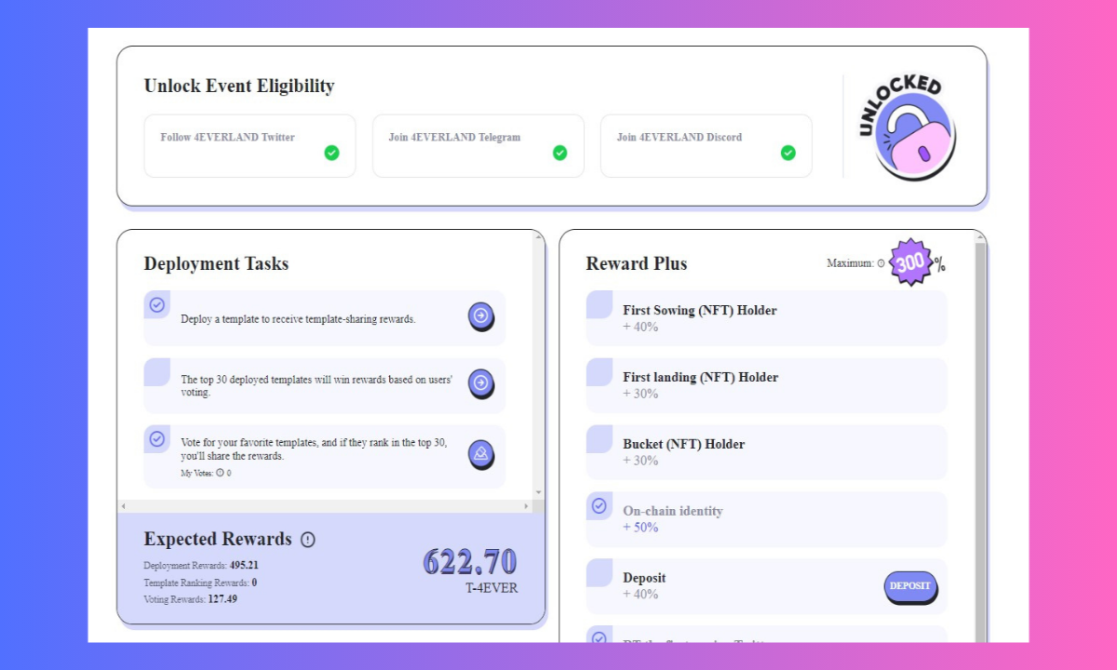Click the On-chain identity title
The height and width of the screenshot is (670, 1117).
(673, 511)
